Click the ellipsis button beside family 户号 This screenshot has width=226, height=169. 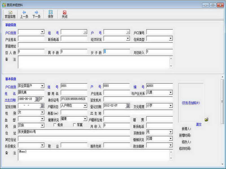(x=128, y=32)
